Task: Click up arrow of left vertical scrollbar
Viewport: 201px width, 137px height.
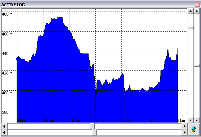Action: [191, 11]
